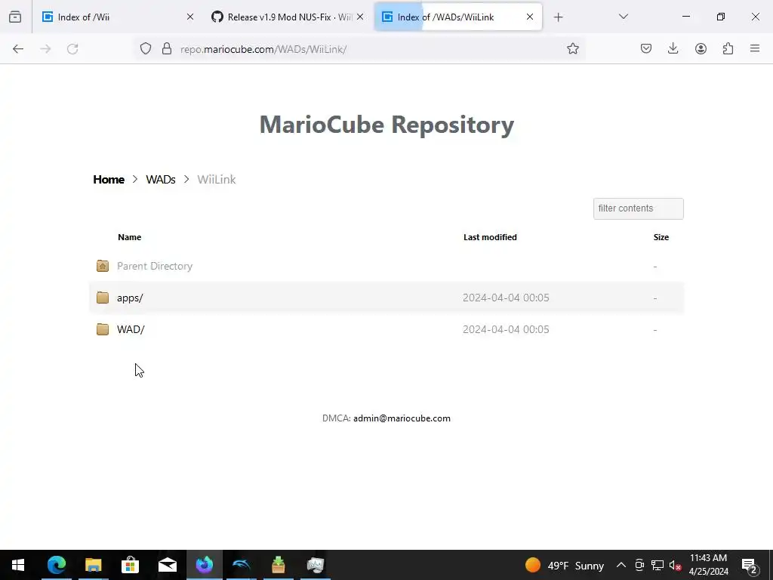Viewport: 773px width, 580px height.
Task: Open Microsoft Store from taskbar
Action: 130,565
